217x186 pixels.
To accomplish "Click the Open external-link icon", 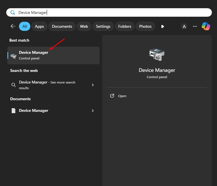I will (112, 96).
